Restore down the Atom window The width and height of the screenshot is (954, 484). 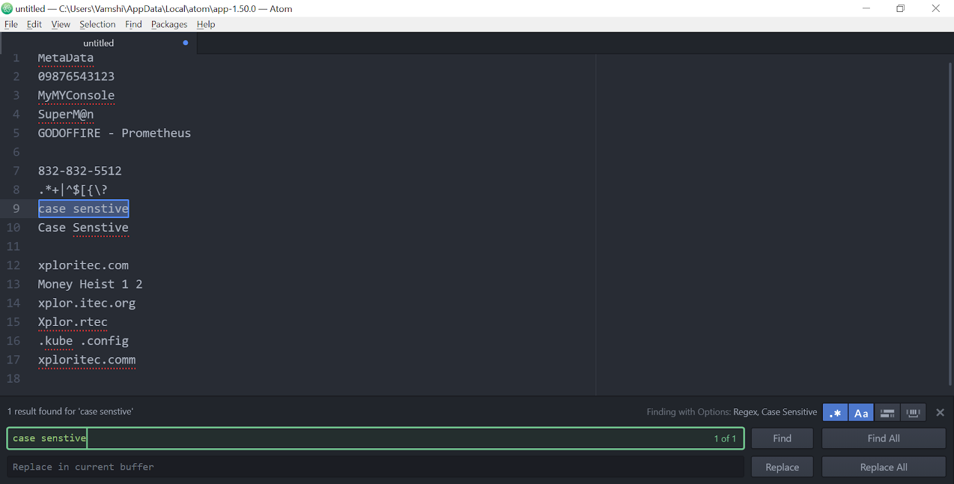coord(900,8)
